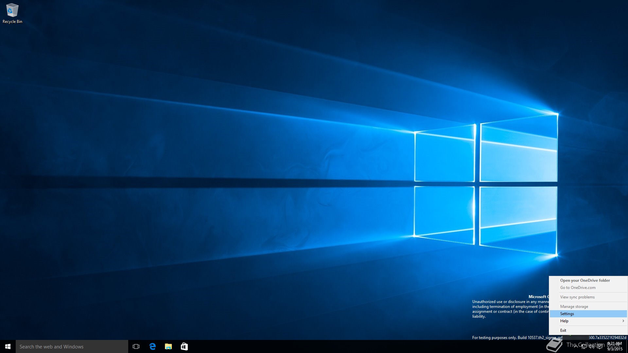Click in the Search the web and Windows box
This screenshot has width=628, height=353.
[x=72, y=346]
